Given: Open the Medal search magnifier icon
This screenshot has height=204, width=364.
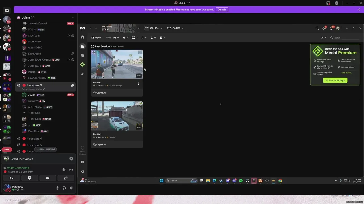Looking at the screenshot, I should tap(317, 28).
